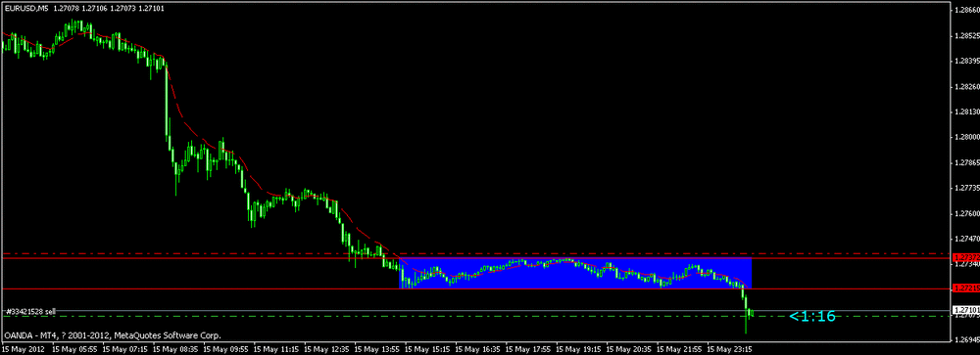Click the 1.28130 price axis label
980x355 pixels.
967,111
